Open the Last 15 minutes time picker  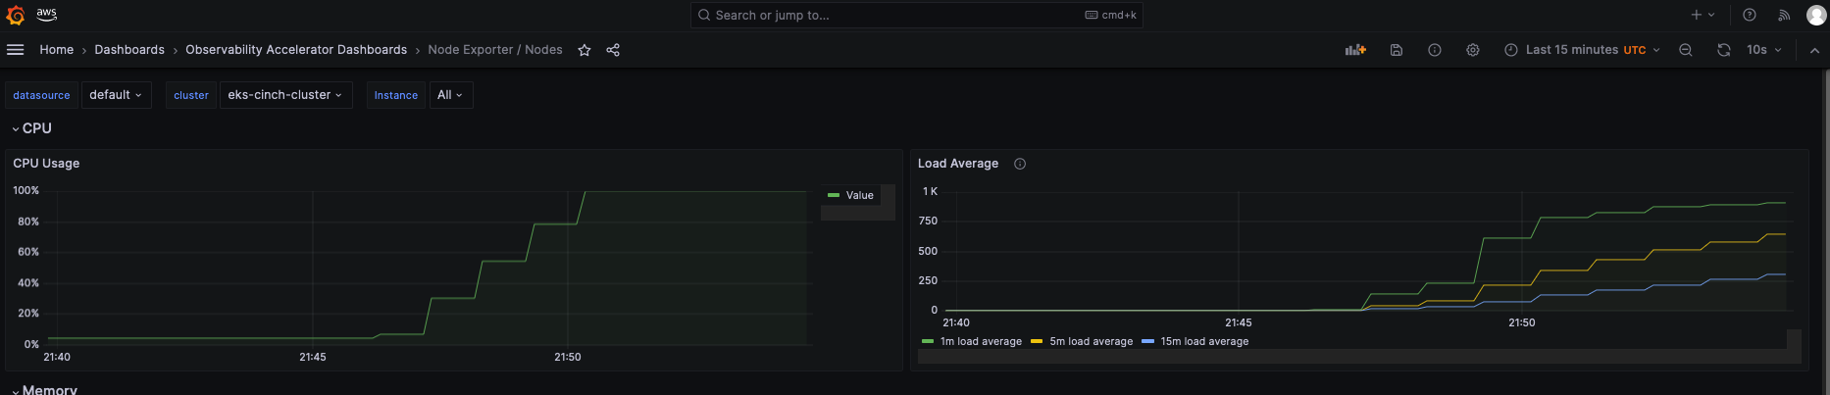click(1582, 50)
